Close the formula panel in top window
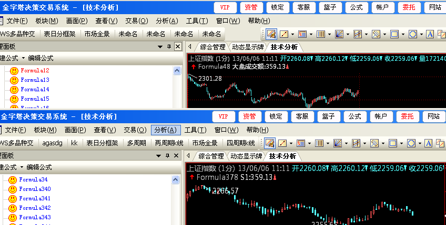This screenshot has width=446, height=225. click(178, 47)
